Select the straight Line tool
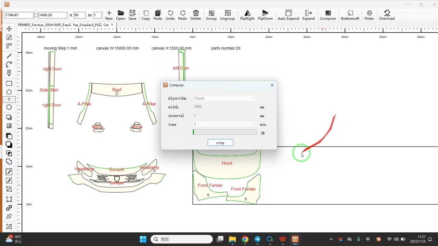Image resolution: width=438 pixels, height=246 pixels. pos(9,56)
